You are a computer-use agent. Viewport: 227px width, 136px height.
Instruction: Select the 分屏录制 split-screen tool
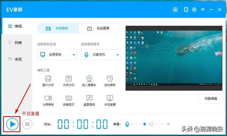point(48,100)
